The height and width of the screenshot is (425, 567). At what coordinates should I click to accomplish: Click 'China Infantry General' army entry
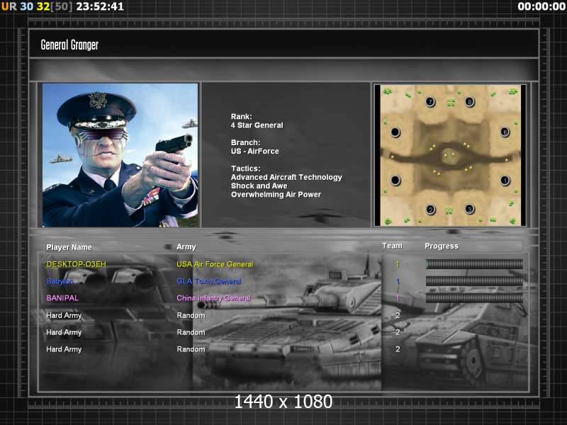pyautogui.click(x=213, y=298)
